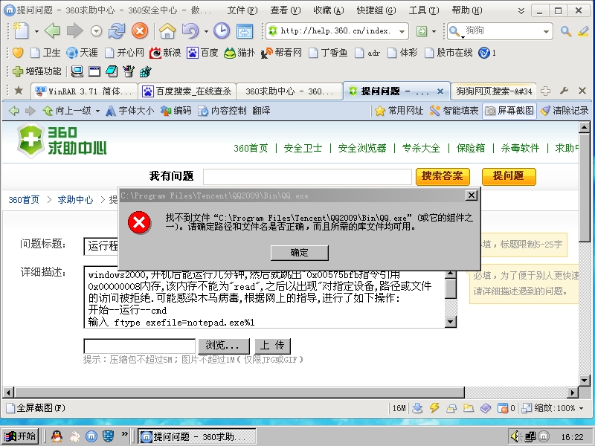This screenshot has height=446, width=595.
Task: Expand the menu bar overflow chevron
Action: [521, 10]
